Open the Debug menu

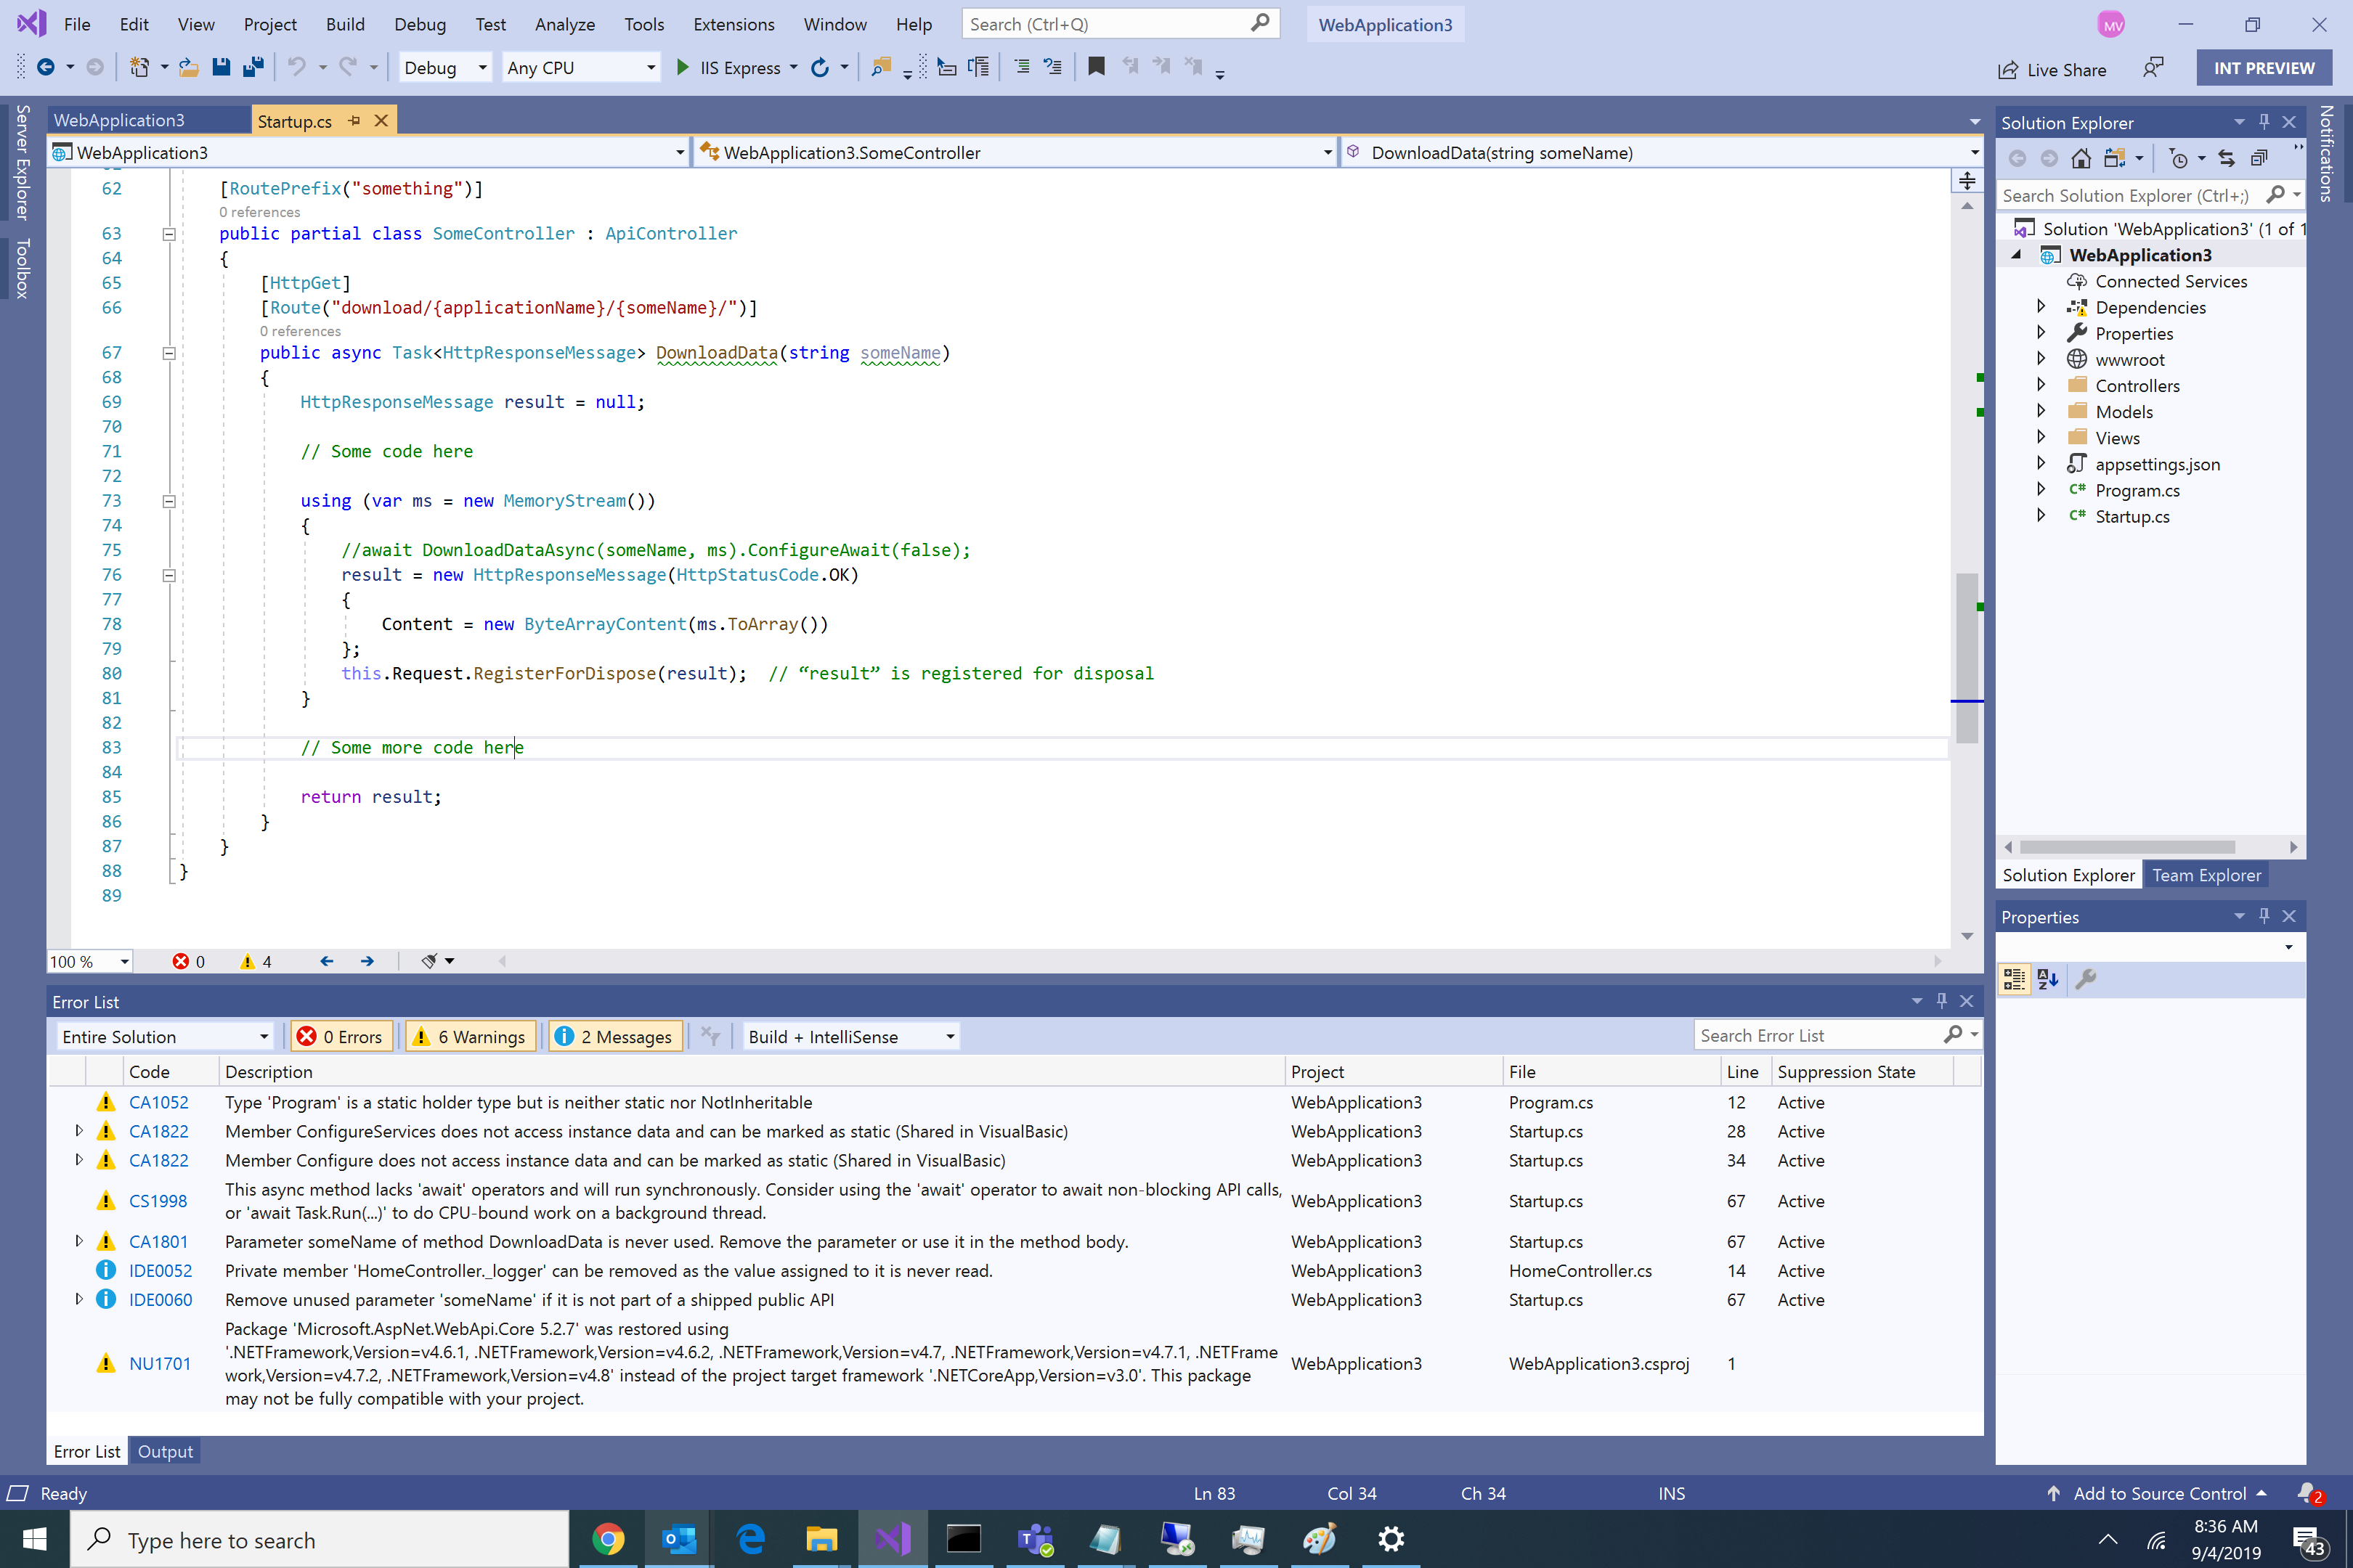(x=419, y=24)
